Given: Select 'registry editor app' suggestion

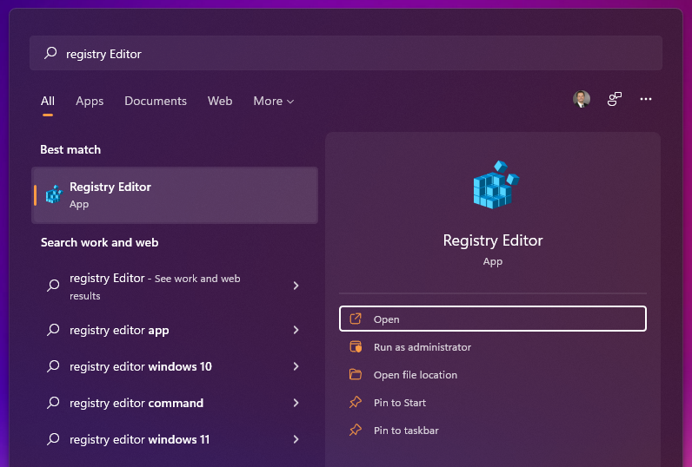Looking at the screenshot, I should click(175, 330).
